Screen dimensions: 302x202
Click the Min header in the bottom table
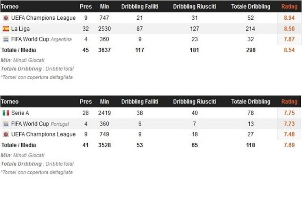[x=104, y=101]
